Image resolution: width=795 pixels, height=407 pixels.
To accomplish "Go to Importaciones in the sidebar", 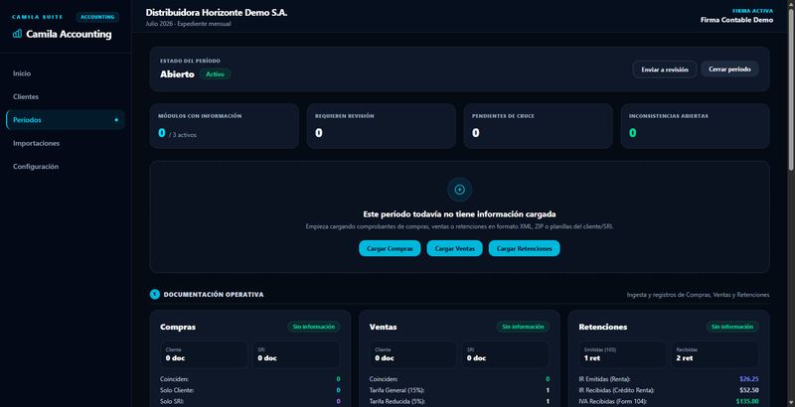I will (x=65, y=143).
